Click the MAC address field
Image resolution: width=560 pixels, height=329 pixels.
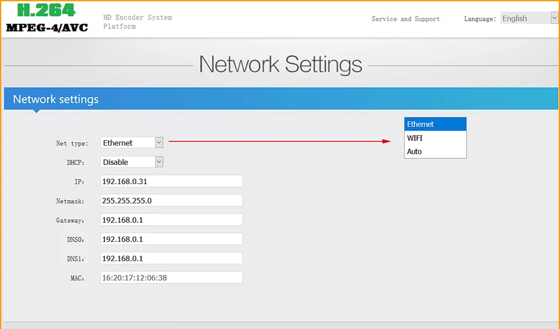[172, 277]
